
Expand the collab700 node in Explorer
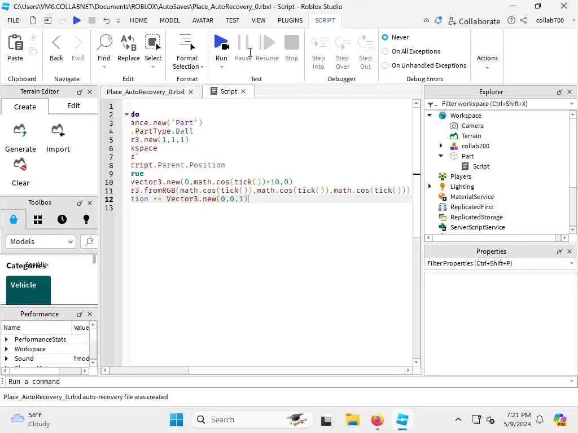[x=441, y=146]
